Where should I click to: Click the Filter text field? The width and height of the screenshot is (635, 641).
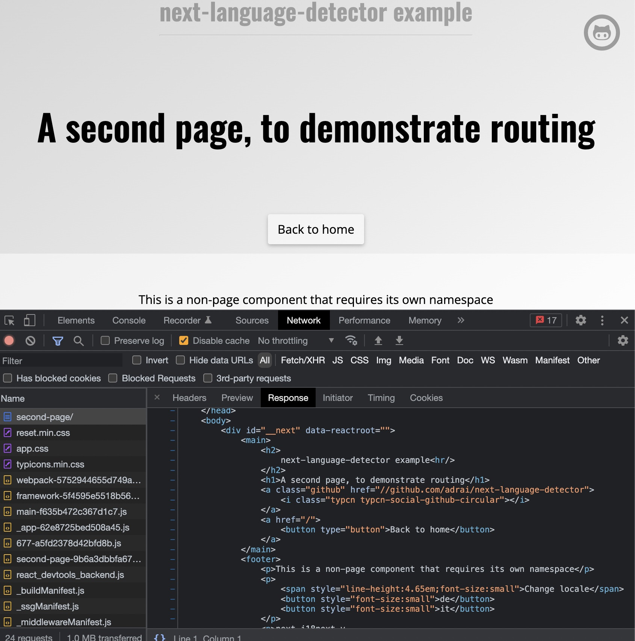click(62, 361)
